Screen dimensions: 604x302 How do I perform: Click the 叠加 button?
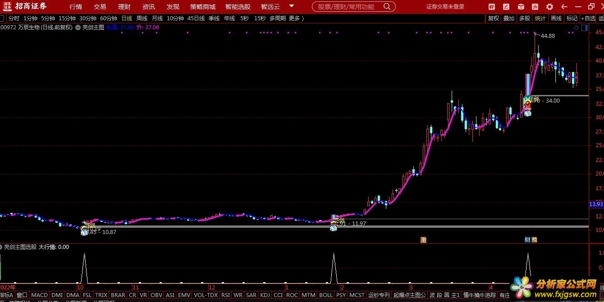pyautogui.click(x=509, y=18)
